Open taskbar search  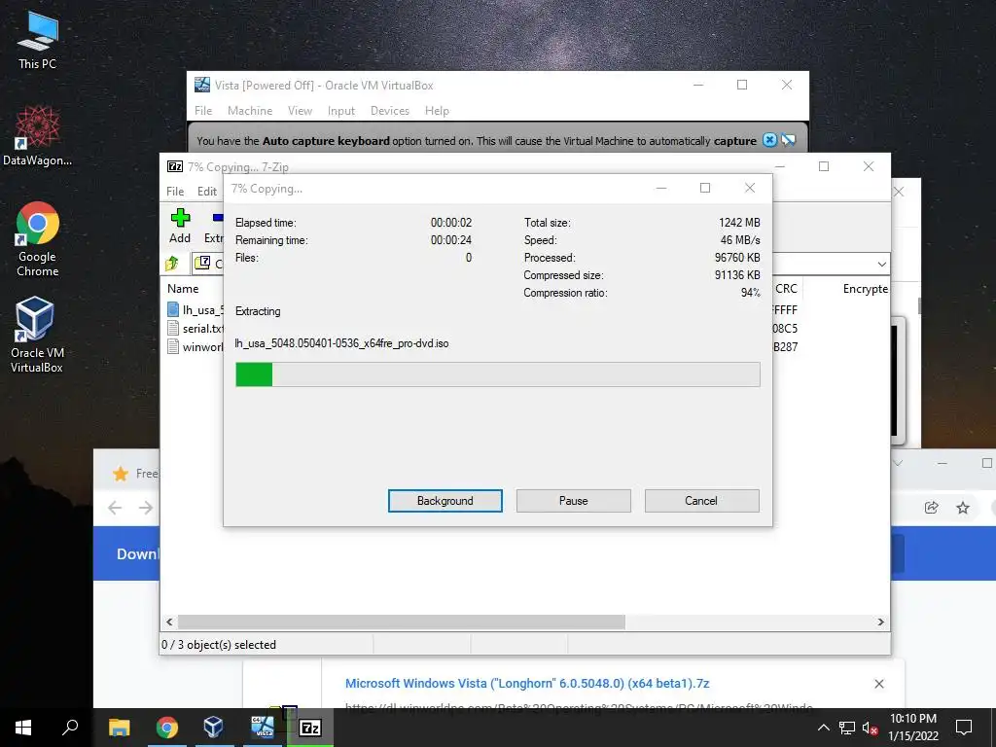(70, 728)
